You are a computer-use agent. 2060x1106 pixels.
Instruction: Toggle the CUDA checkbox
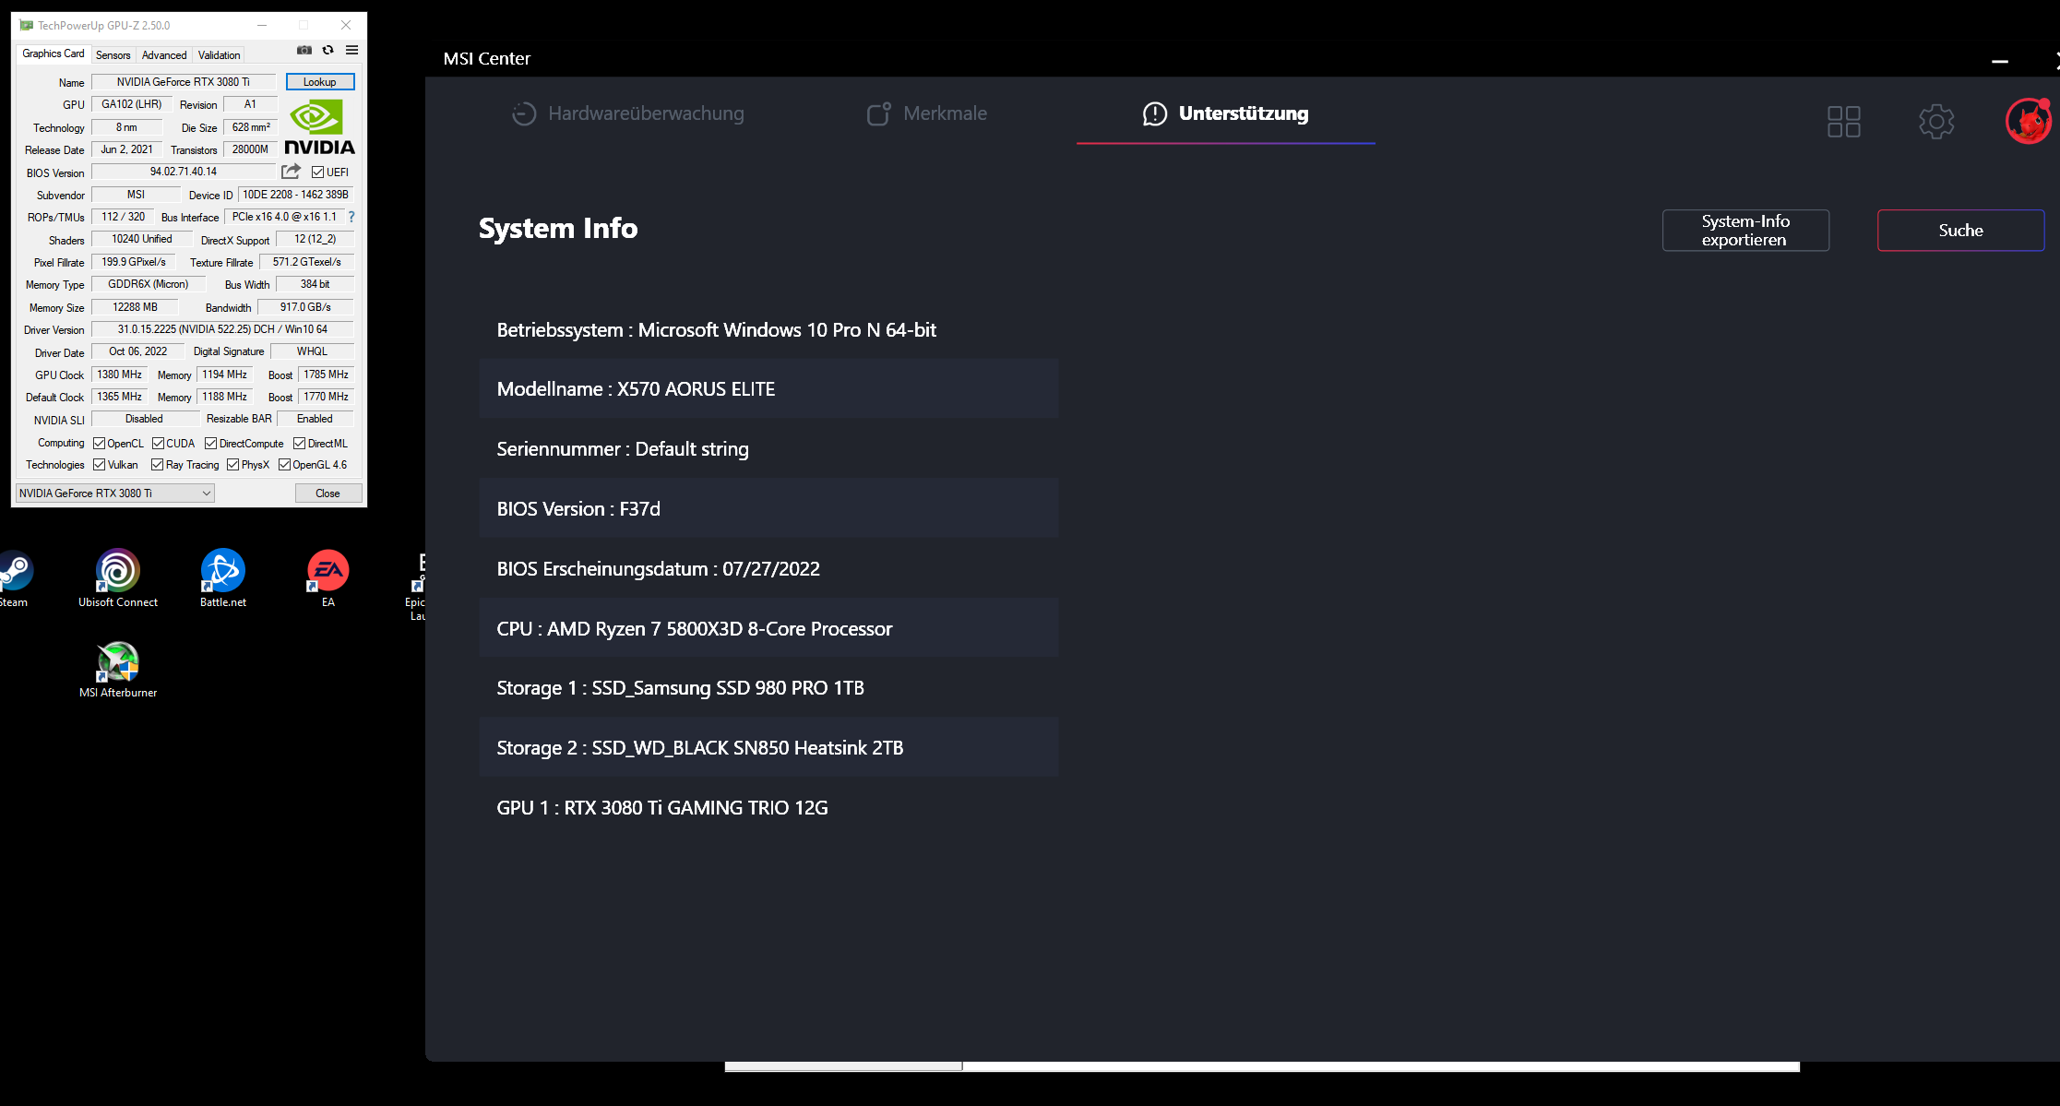pos(158,444)
